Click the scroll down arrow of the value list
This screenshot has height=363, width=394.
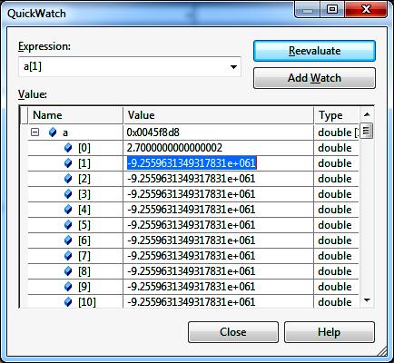tap(367, 300)
